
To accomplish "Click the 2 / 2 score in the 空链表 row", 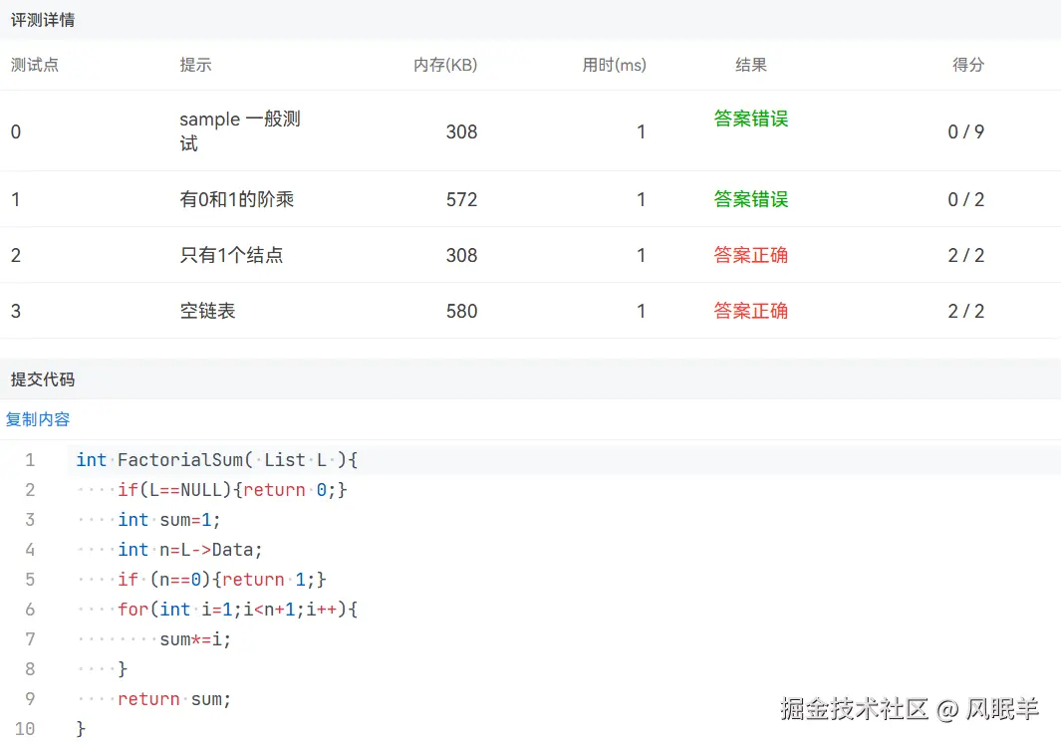I will (965, 311).
